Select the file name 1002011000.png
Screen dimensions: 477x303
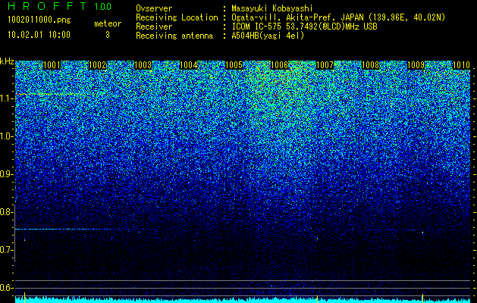[x=39, y=20]
